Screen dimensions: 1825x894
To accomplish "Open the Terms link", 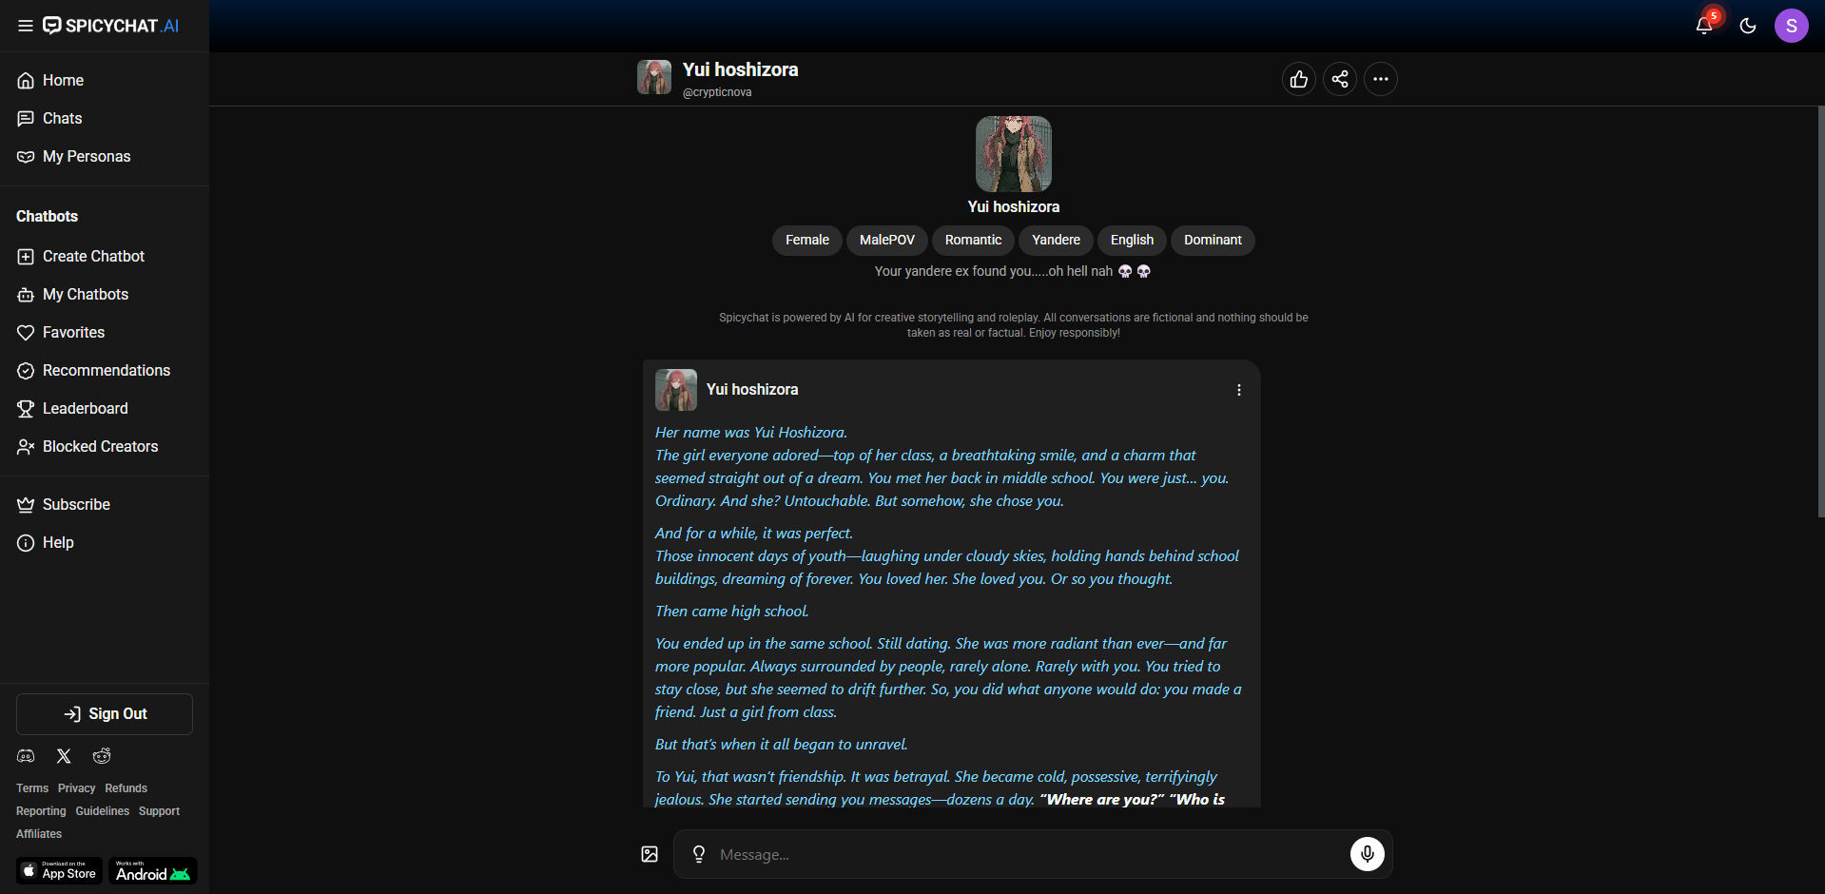I will tap(32, 788).
